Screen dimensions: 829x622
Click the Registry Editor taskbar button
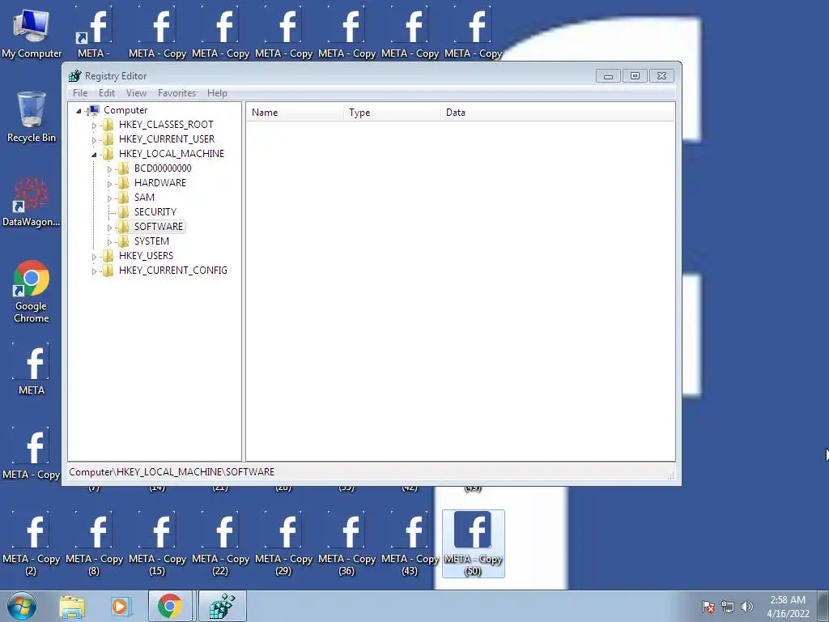(222, 606)
